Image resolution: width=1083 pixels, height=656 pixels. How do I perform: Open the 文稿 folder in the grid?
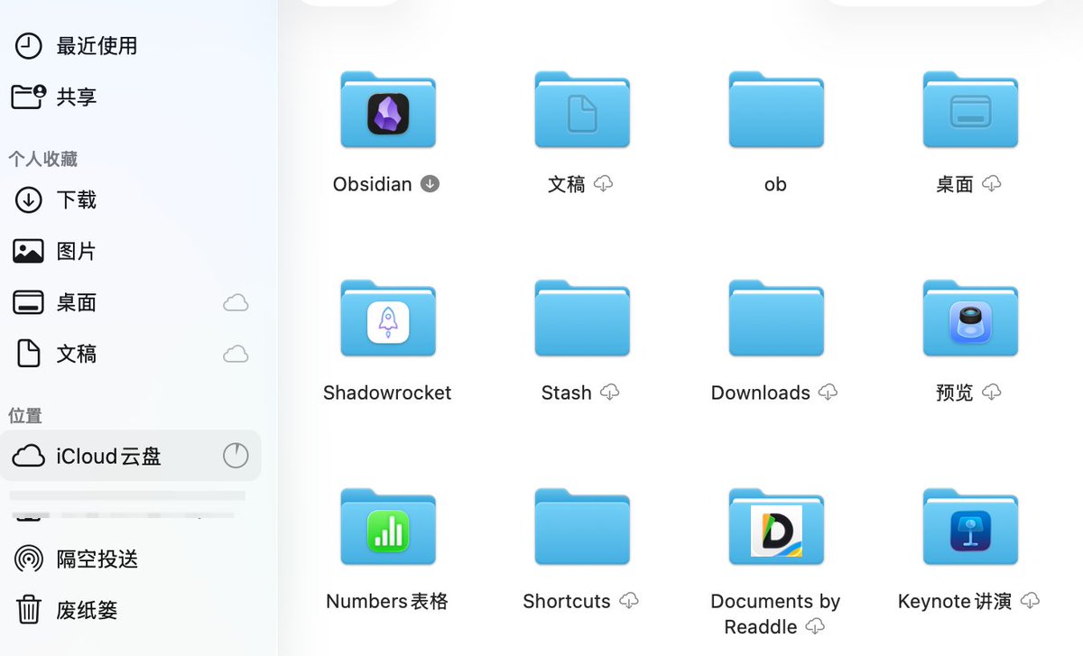click(582, 110)
